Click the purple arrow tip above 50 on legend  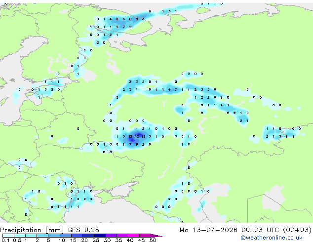point(156,236)
